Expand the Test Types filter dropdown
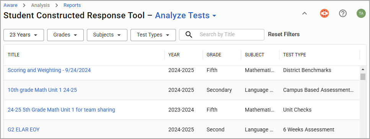370x139 pixels. [153, 35]
